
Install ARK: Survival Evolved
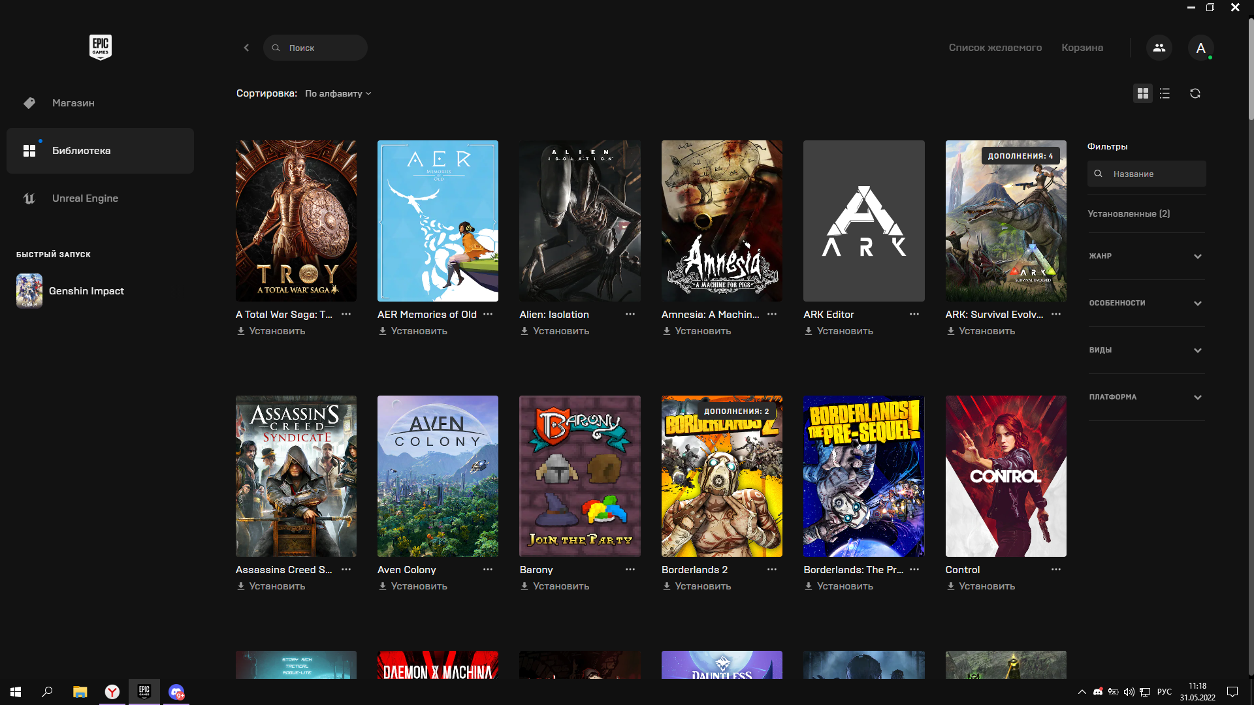pos(981,331)
